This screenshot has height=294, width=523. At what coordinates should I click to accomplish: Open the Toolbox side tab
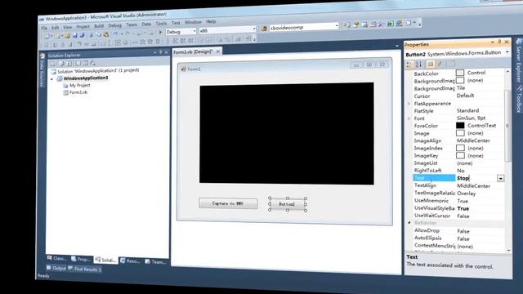point(519,98)
